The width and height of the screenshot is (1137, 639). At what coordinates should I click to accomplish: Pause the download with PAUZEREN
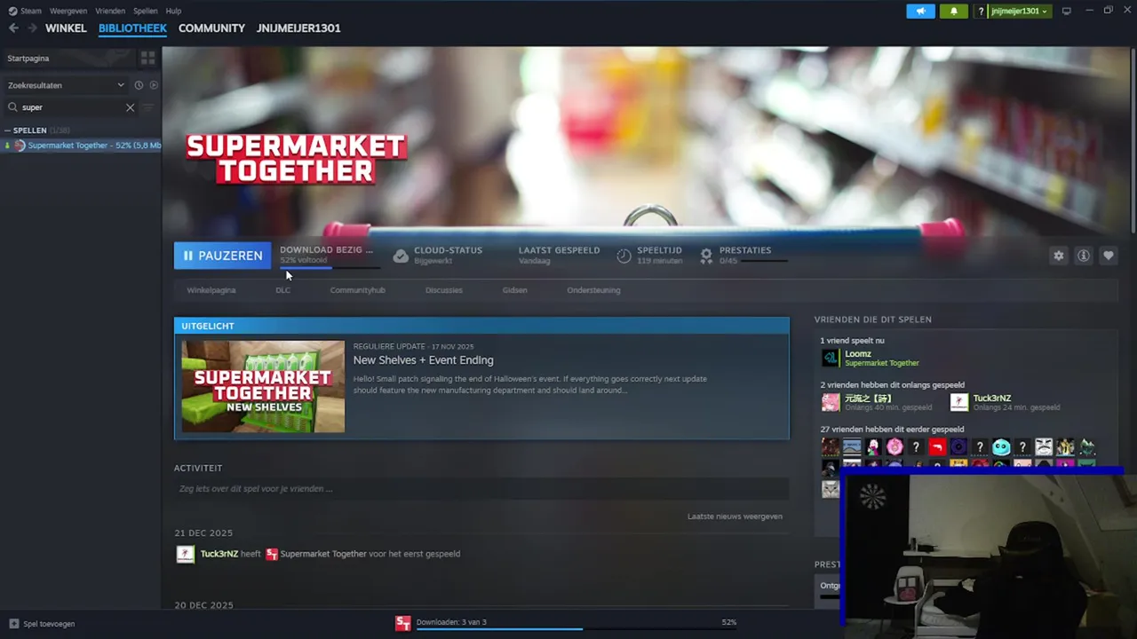pyautogui.click(x=223, y=256)
